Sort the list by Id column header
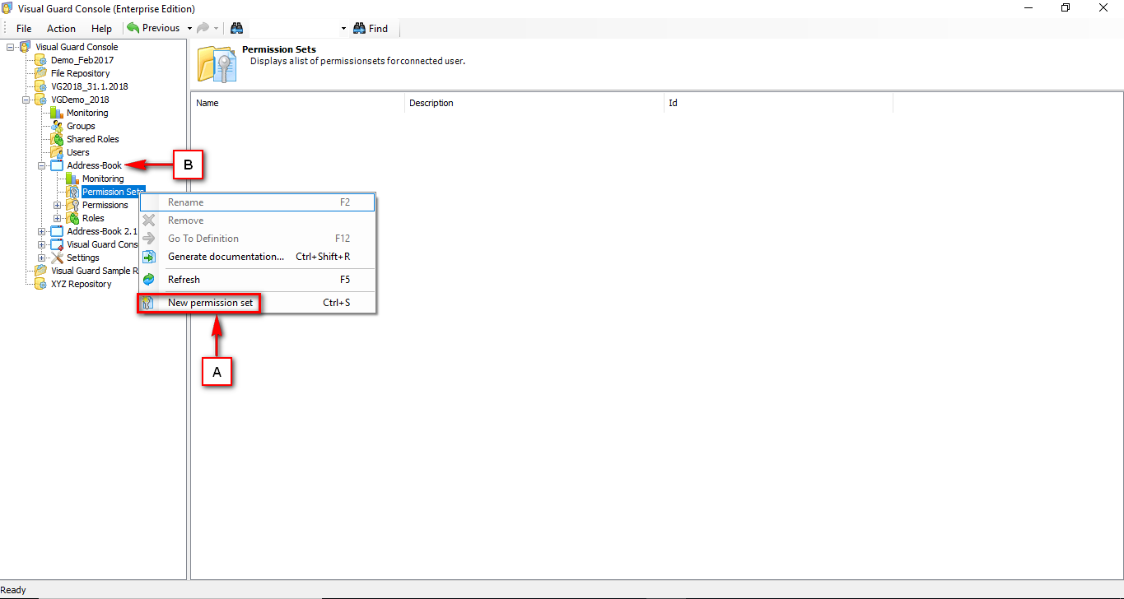Viewport: 1124px width, 599px height. pos(778,103)
